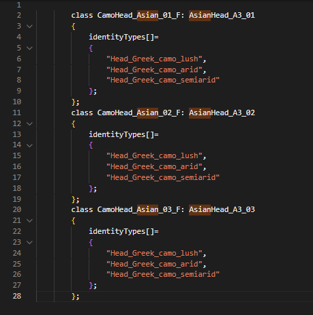Click "Head_Greek_camo_semiarid" string on line 26
The width and height of the screenshot is (313, 315).
click(163, 274)
